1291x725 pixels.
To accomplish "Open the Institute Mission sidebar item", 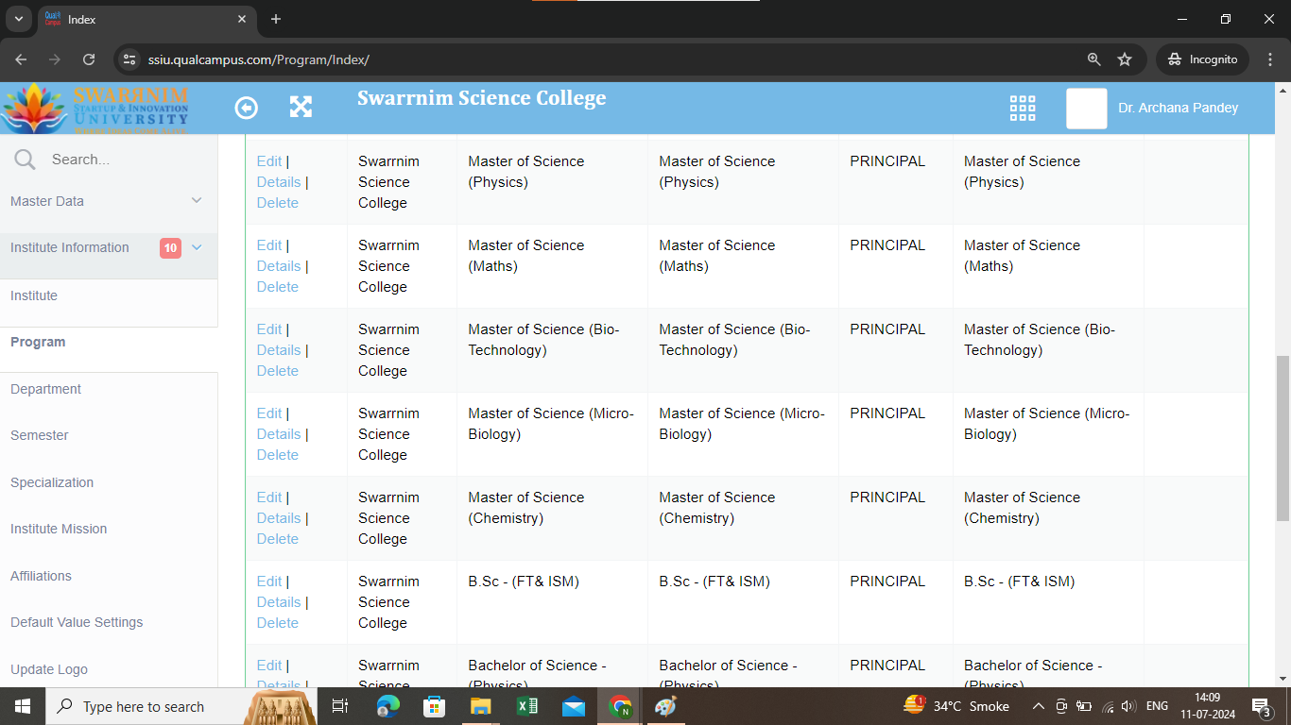I will point(59,529).
